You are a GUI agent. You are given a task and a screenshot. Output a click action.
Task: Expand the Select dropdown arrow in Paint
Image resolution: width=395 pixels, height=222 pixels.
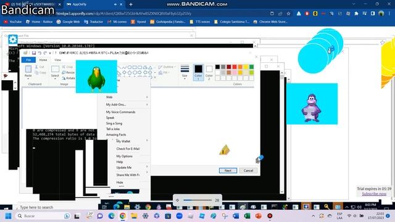pyautogui.click(x=55, y=78)
